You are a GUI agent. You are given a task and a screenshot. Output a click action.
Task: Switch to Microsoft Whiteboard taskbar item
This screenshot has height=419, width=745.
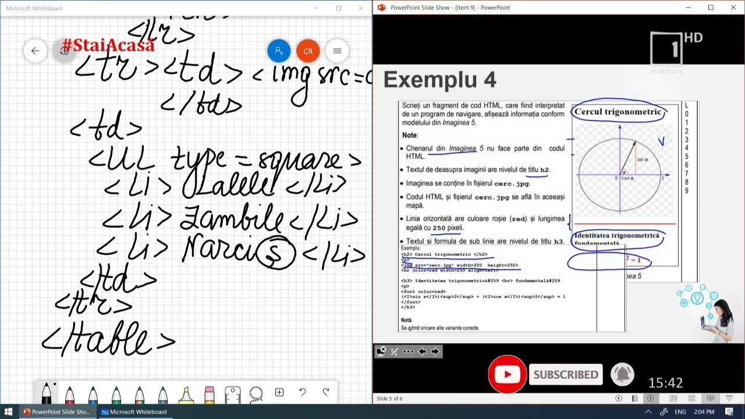(x=134, y=412)
